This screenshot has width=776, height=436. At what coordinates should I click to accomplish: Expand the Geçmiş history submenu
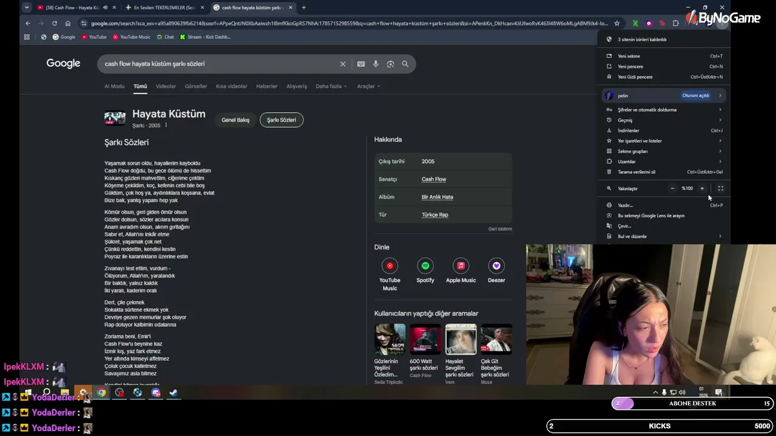pyautogui.click(x=720, y=120)
